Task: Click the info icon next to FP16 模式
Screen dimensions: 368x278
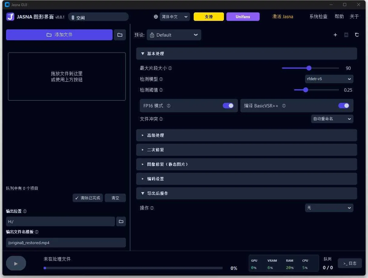Action: click(169, 106)
